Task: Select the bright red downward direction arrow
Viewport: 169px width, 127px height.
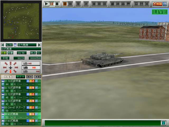Action: (x=11, y=71)
